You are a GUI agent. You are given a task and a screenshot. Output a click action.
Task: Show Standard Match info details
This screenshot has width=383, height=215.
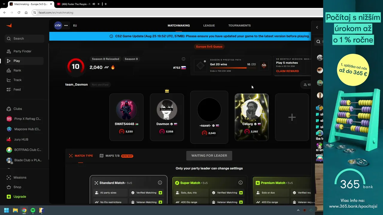[x=160, y=183]
